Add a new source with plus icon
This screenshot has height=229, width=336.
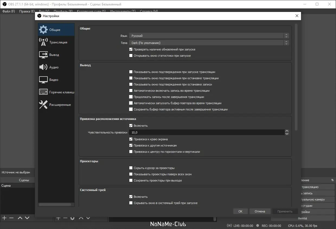coord(58,218)
